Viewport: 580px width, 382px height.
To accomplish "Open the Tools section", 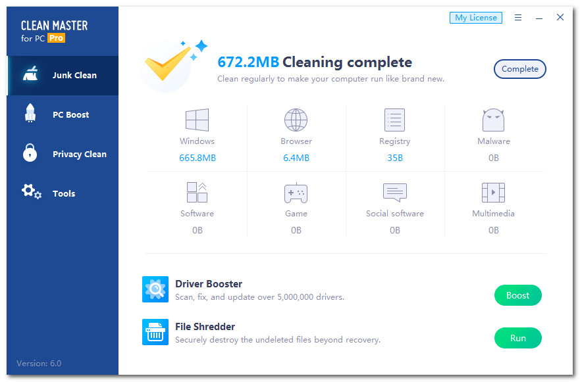I will (63, 194).
